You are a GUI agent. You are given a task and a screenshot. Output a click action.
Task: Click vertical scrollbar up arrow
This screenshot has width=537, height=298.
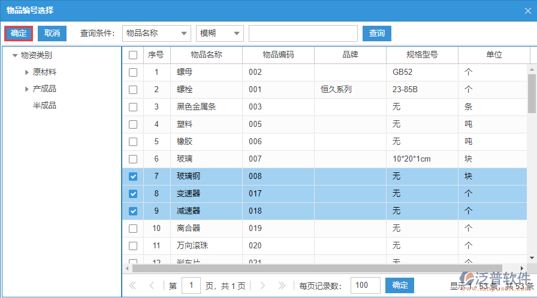click(x=532, y=70)
